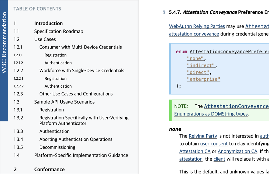The image size is (269, 174).
Task: Jump to Conformance section 2
Action: [49, 169]
